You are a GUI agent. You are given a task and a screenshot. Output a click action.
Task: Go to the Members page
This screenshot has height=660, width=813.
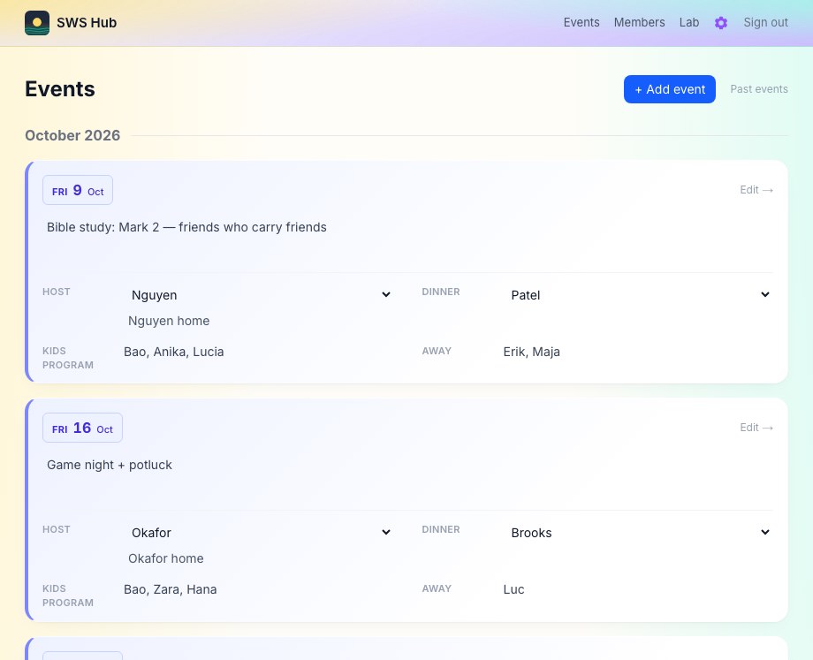coord(639,22)
